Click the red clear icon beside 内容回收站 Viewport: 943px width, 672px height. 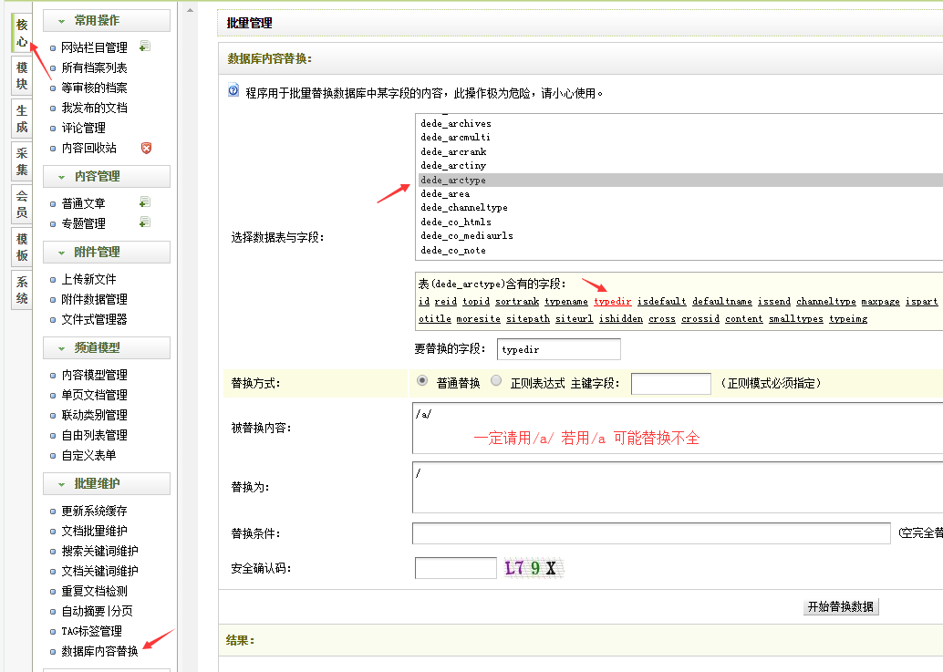click(146, 148)
